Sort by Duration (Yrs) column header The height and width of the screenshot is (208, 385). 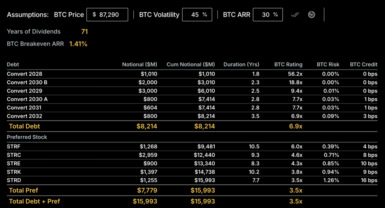point(241,65)
